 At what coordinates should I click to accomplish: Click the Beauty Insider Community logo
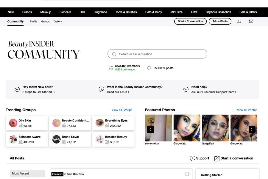click(x=43, y=50)
